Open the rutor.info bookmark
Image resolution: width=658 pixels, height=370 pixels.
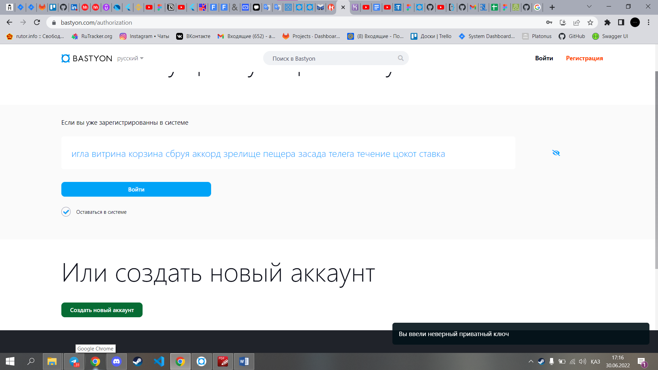pyautogui.click(x=35, y=36)
